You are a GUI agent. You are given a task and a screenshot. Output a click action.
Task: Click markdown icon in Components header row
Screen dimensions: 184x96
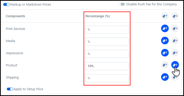175,16
